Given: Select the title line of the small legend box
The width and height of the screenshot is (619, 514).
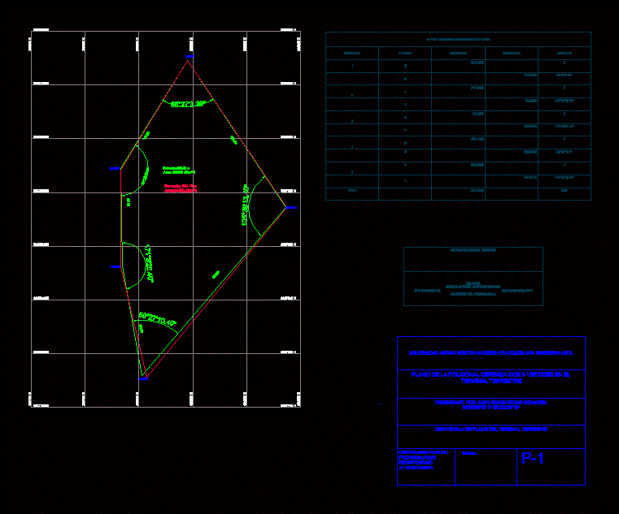Looking at the screenshot, I should tap(473, 250).
